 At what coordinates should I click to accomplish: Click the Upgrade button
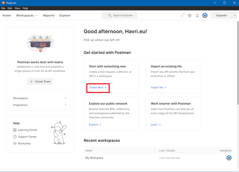point(221,15)
